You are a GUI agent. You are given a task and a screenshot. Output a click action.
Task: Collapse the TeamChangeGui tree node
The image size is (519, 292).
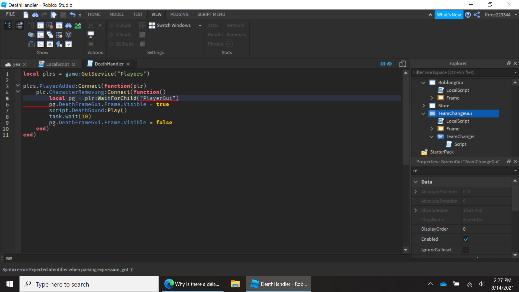pyautogui.click(x=423, y=113)
